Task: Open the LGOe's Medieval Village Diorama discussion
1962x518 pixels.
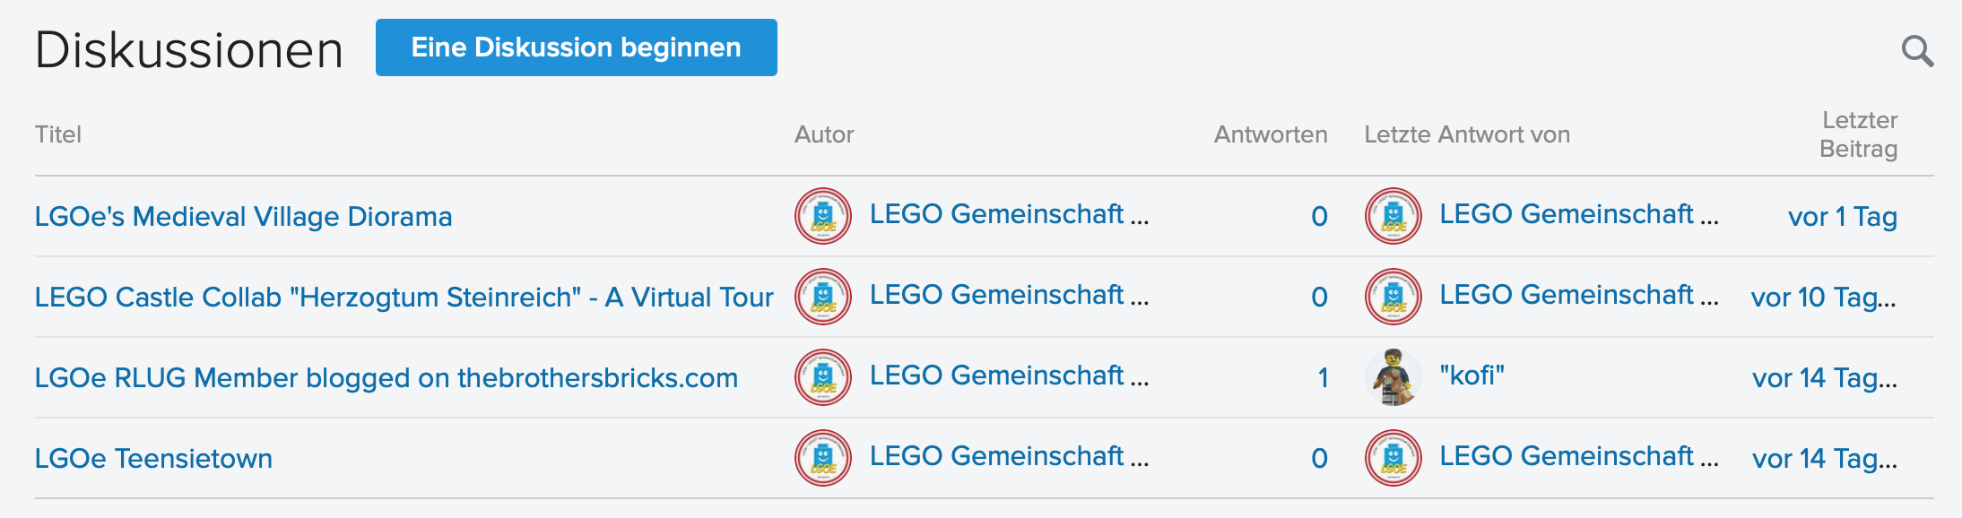Action: (244, 216)
